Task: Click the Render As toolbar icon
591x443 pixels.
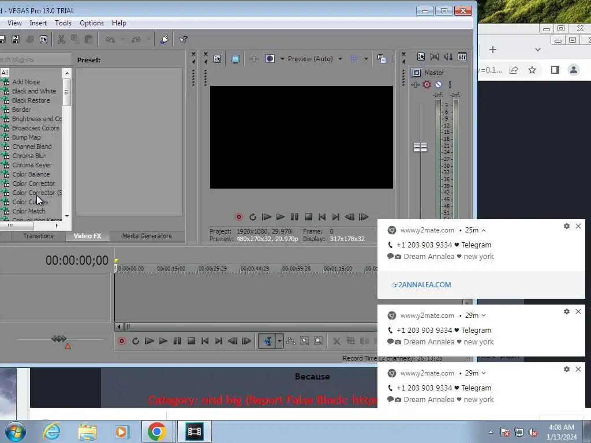Action: 29,39
